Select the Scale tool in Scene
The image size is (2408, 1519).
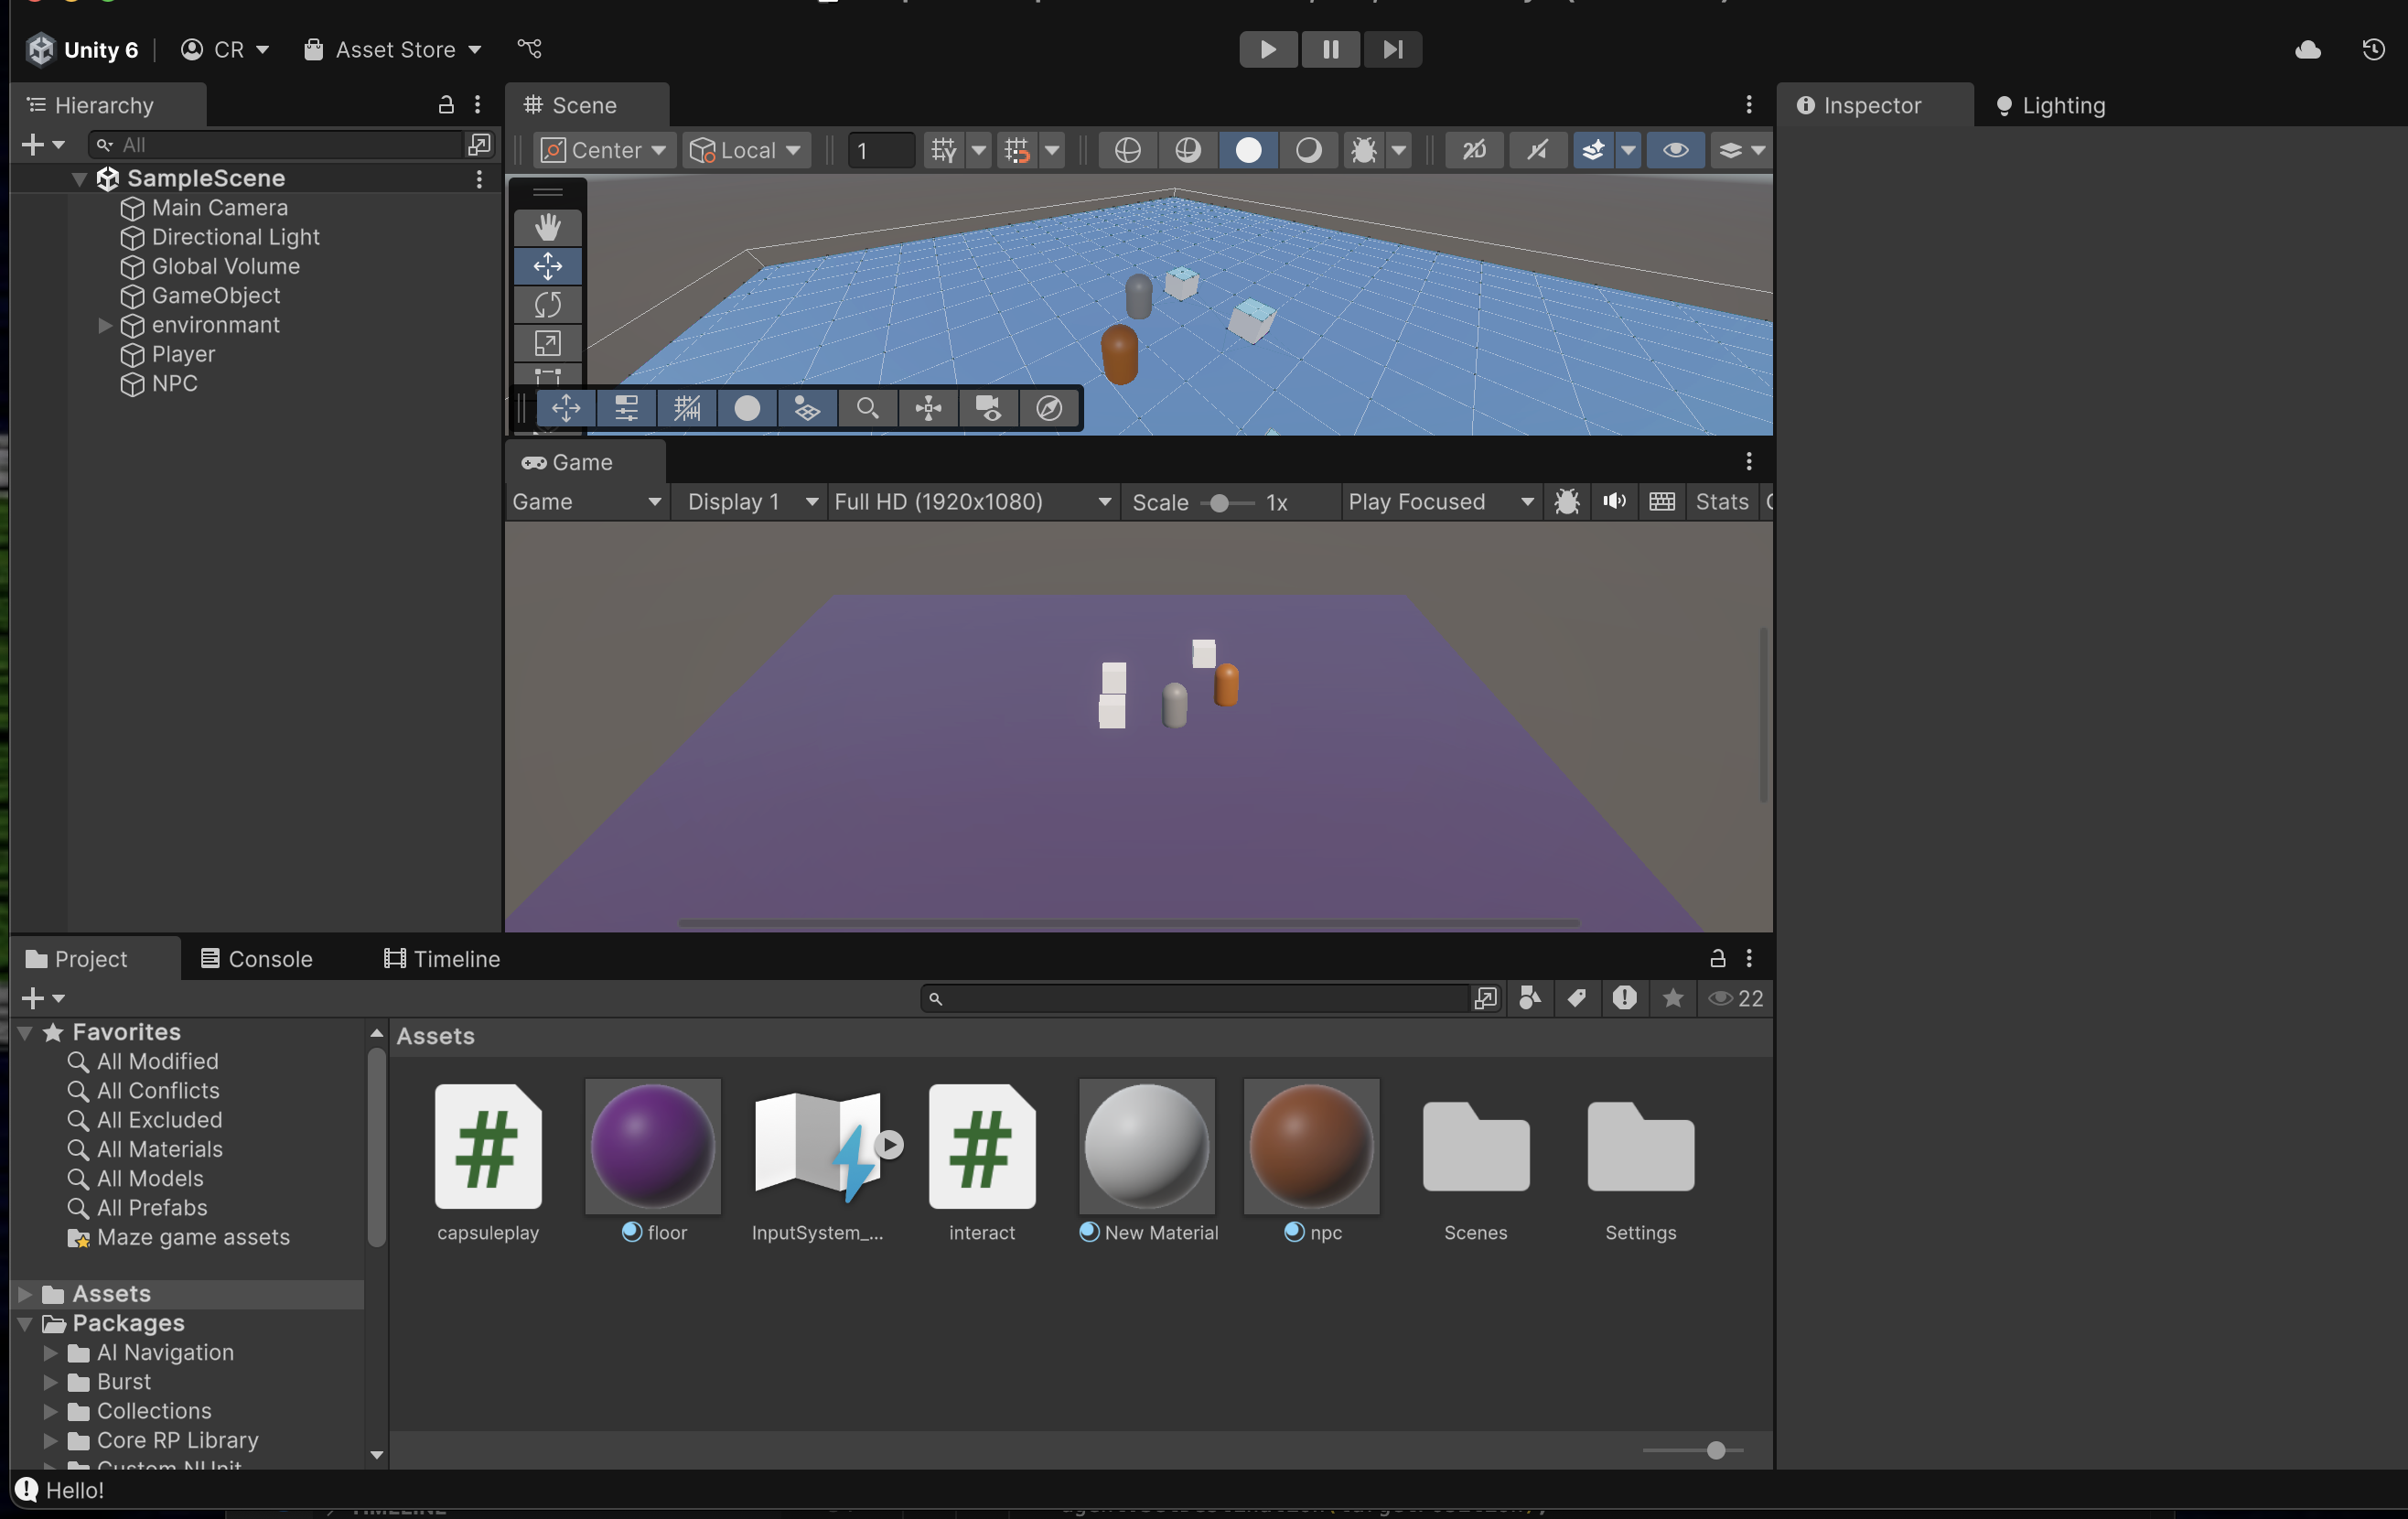[547, 343]
